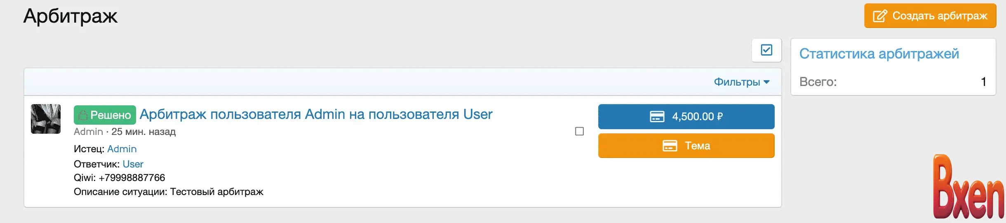Click the Описание ситуации text line
The image size is (1006, 223).
168,192
